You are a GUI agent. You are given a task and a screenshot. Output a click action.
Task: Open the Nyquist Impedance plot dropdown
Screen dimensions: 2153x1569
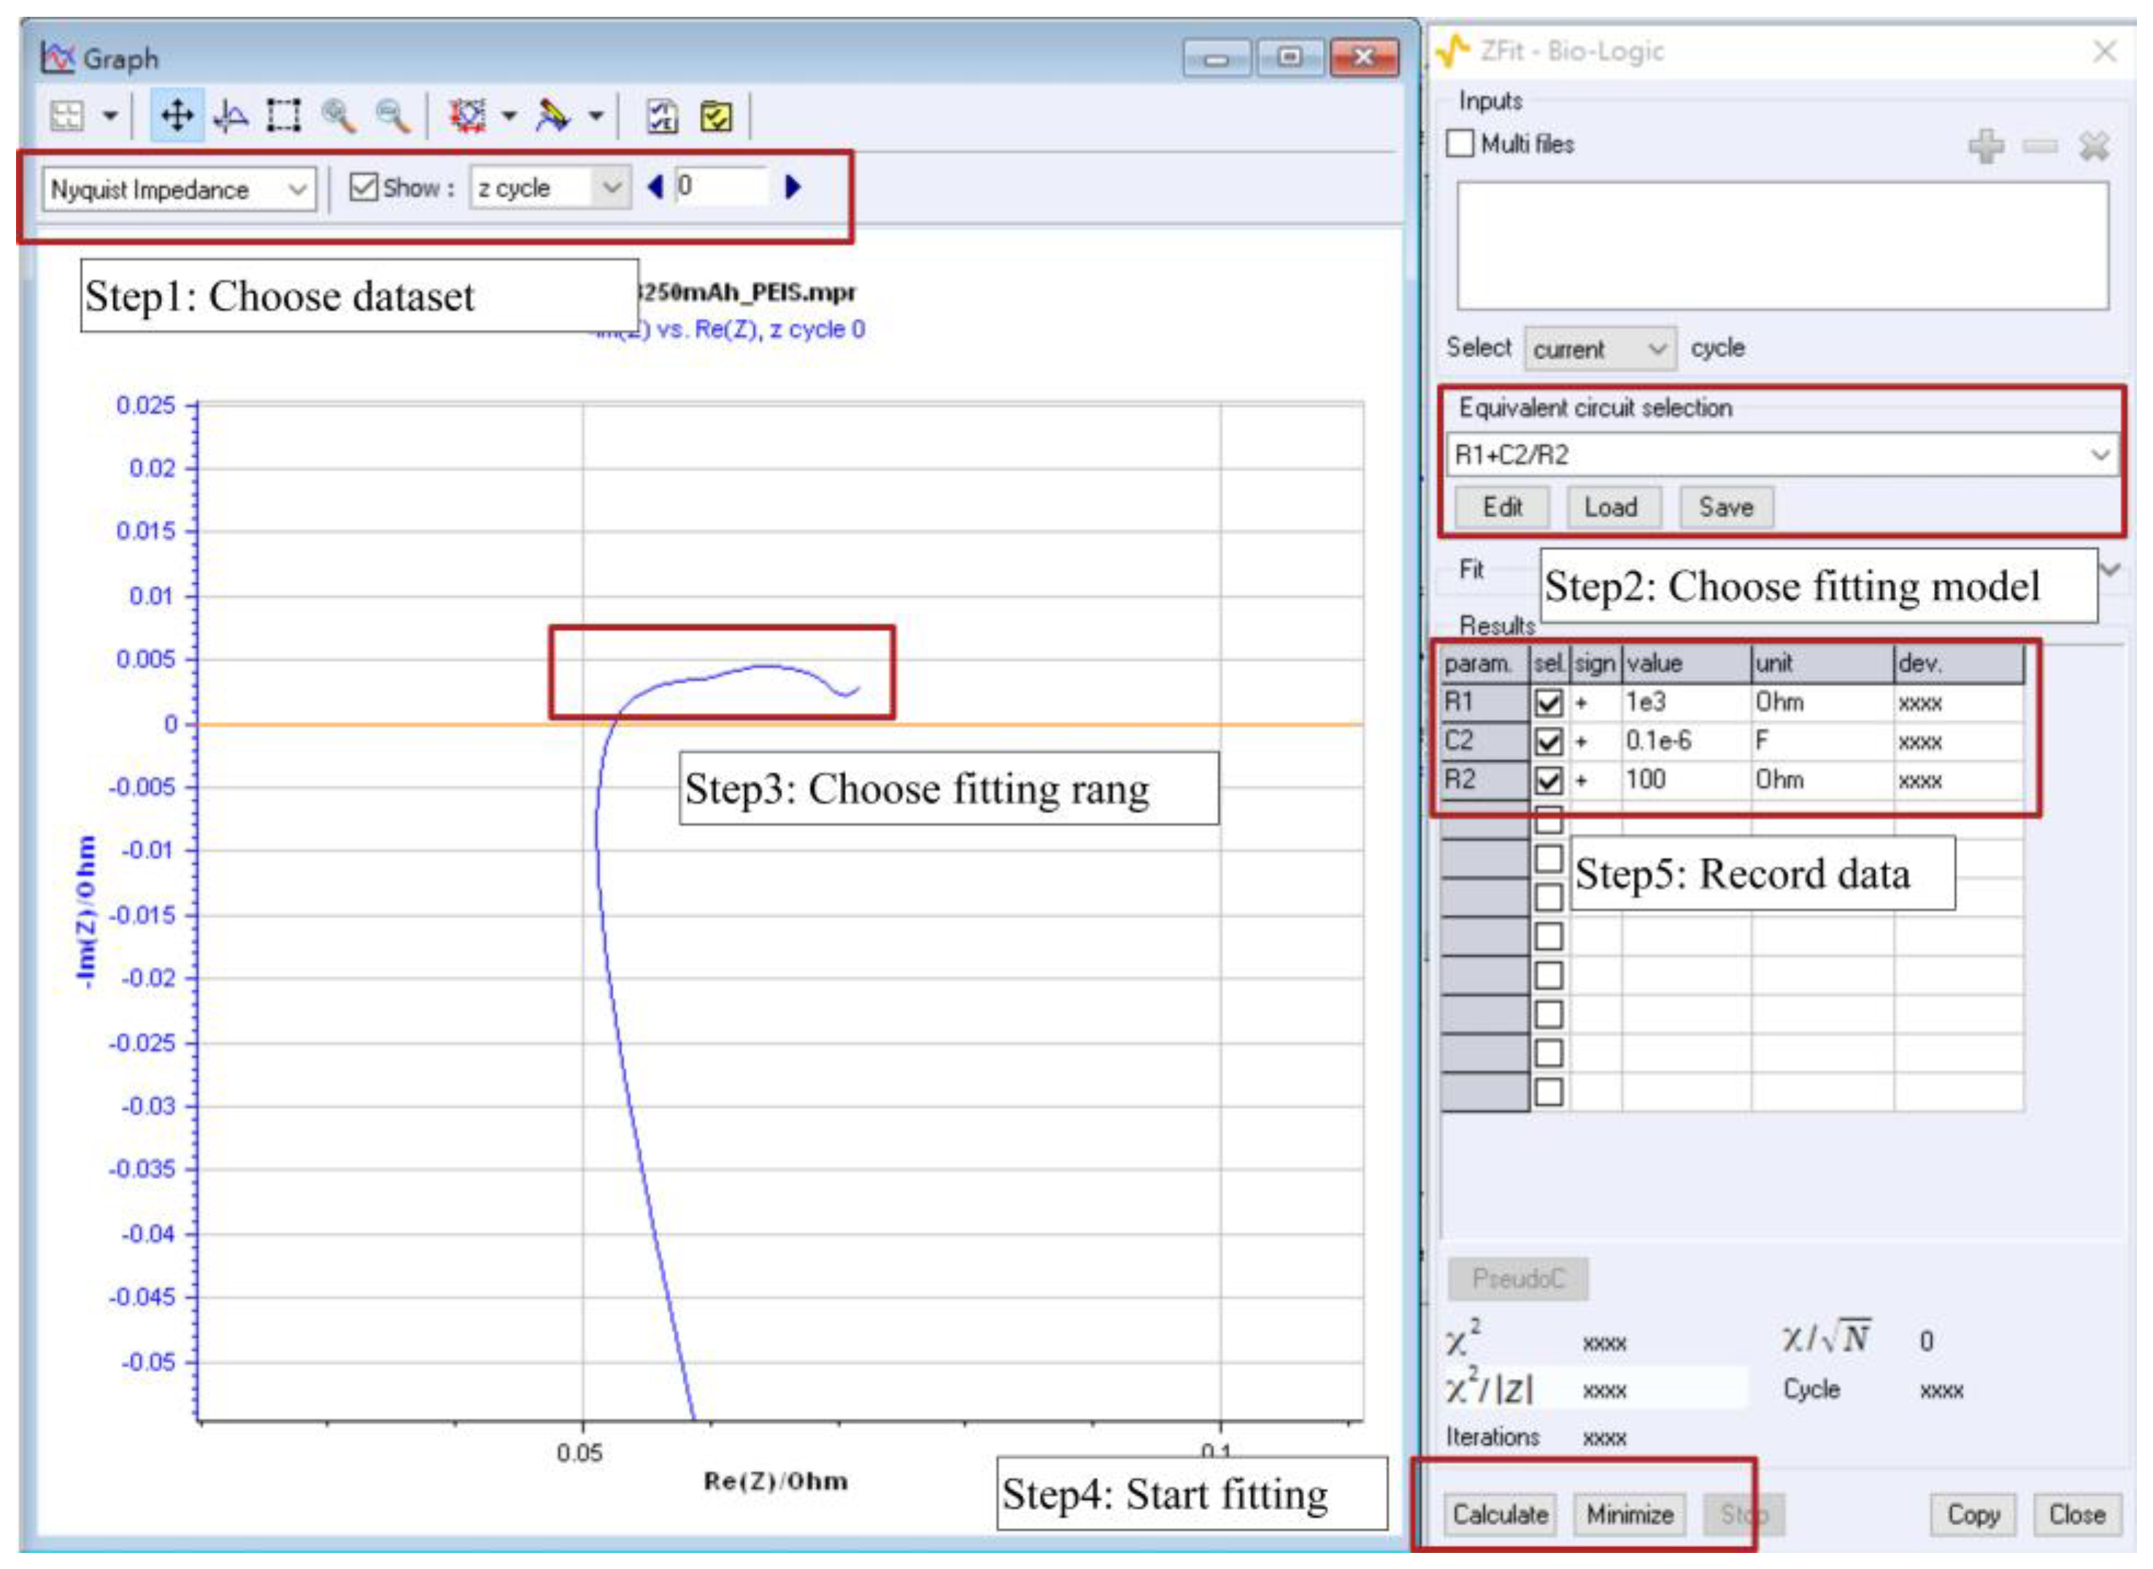pyautogui.click(x=179, y=190)
